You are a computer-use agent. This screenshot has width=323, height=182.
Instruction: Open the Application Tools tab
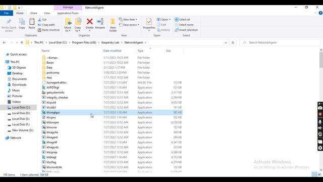pos(68,13)
